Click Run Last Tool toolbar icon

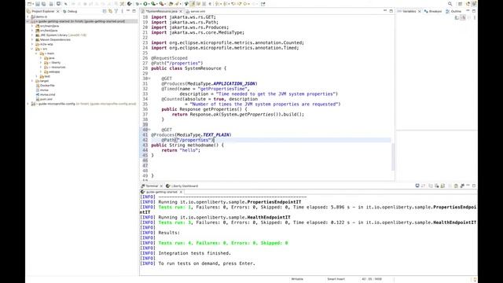(x=162, y=4)
